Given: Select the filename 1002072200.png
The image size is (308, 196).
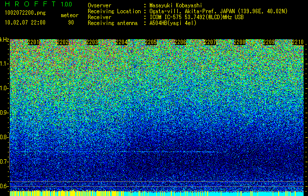Looking at the screenshot, I should pos(25,13).
